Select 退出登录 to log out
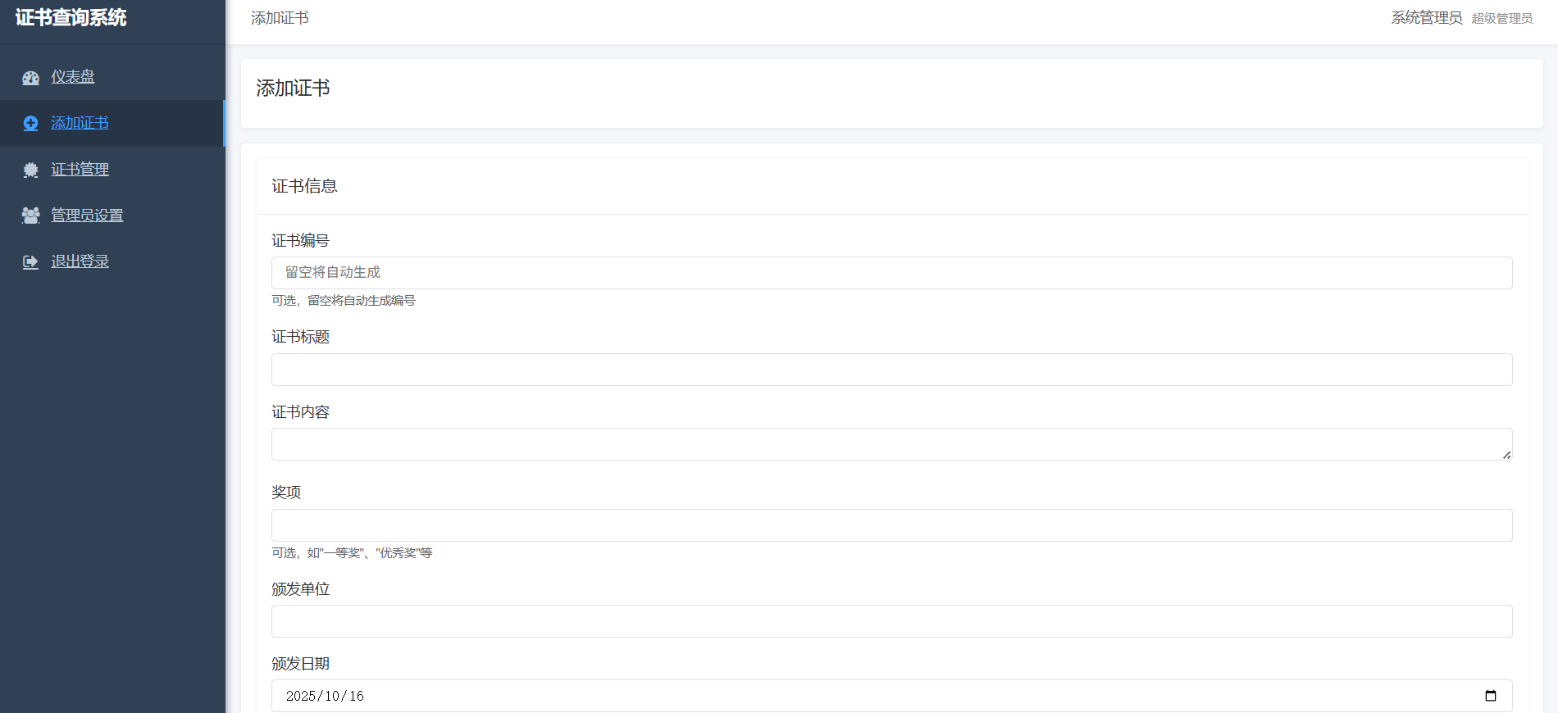 click(x=80, y=261)
